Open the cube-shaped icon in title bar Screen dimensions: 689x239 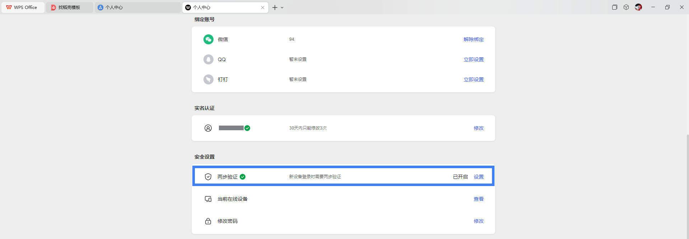(x=626, y=7)
